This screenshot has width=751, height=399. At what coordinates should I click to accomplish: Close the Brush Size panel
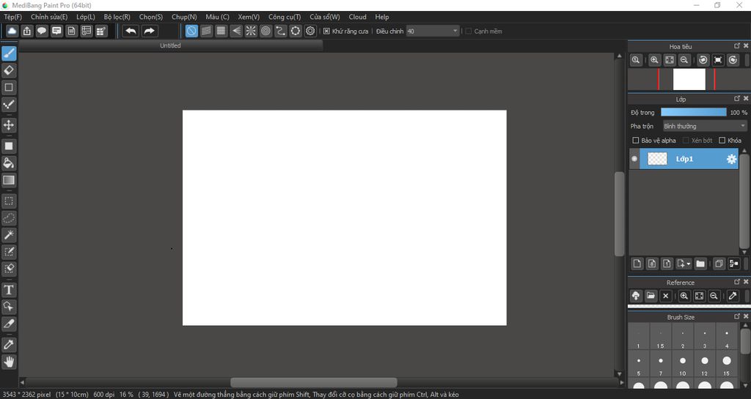coord(746,316)
